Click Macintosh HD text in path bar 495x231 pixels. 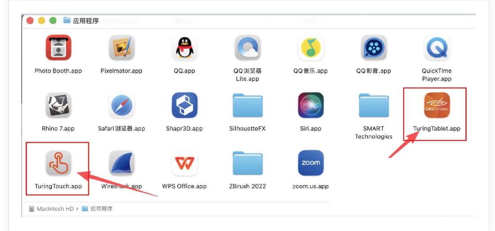pos(55,209)
